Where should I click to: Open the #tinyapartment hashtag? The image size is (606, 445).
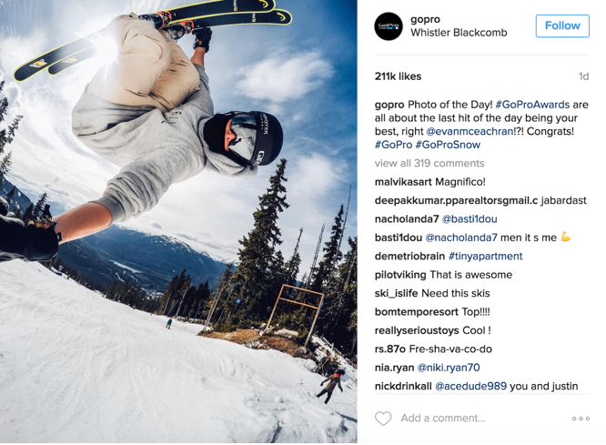(x=485, y=256)
